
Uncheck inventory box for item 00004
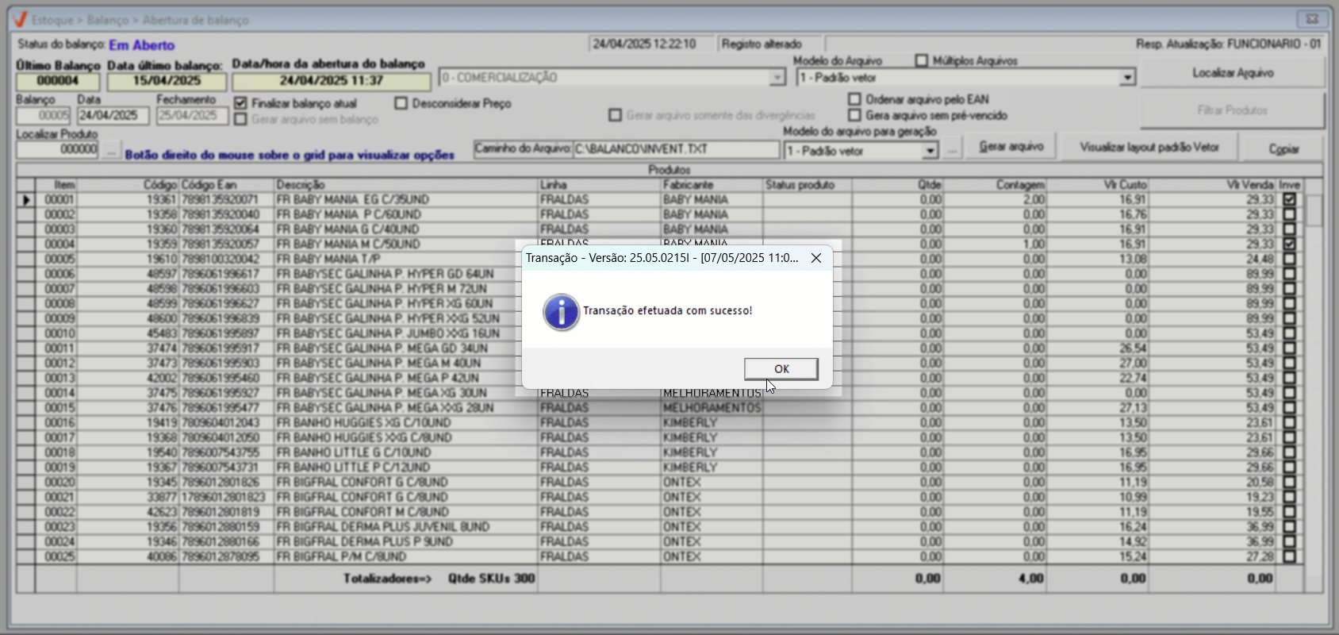pyautogui.click(x=1289, y=244)
